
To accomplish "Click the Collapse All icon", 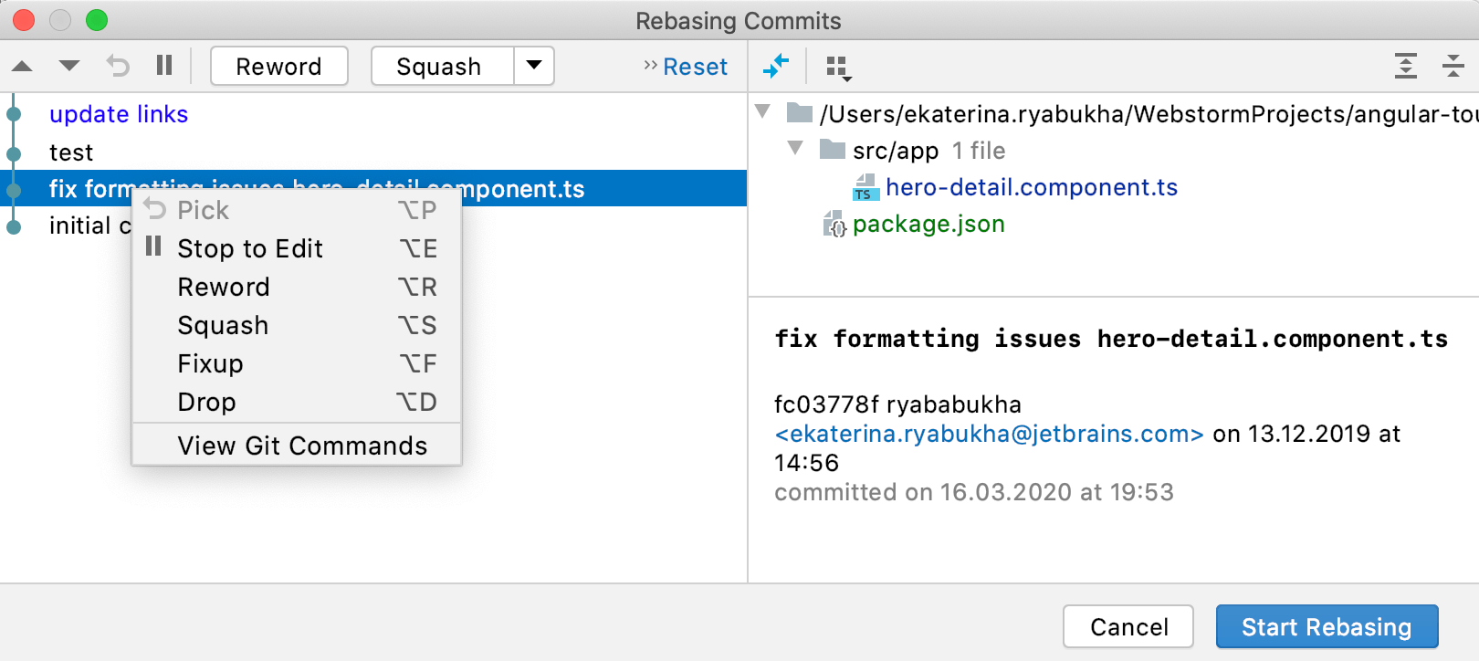I will (1453, 66).
